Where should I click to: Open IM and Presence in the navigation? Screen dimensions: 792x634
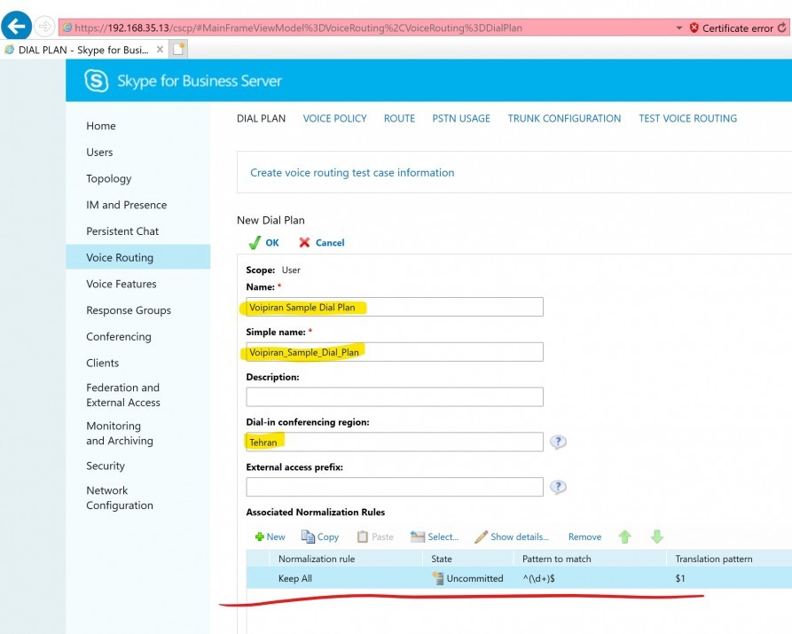(126, 205)
